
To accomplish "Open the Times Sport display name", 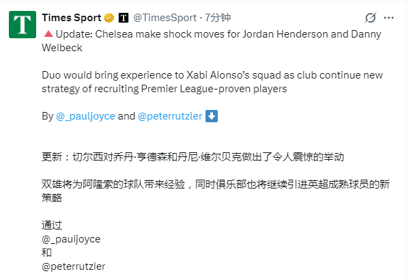I will [72, 18].
